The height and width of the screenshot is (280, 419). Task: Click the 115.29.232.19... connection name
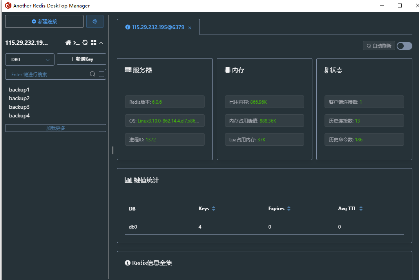coord(26,43)
